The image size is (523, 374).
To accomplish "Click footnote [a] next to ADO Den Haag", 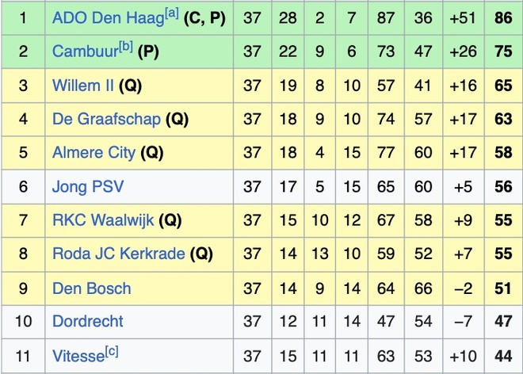I will coord(171,13).
